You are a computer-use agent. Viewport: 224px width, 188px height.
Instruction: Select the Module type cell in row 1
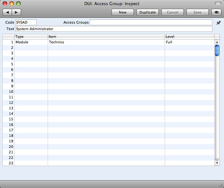(x=31, y=42)
